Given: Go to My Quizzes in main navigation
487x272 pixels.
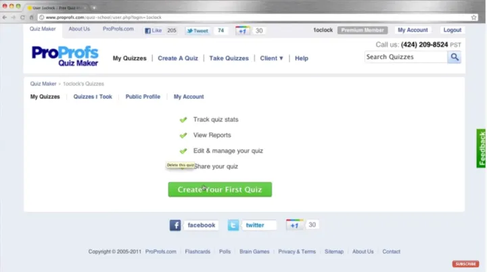Looking at the screenshot, I should 129,58.
